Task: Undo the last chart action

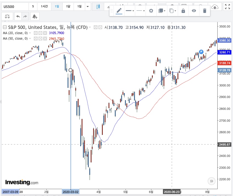Action: 18,16
